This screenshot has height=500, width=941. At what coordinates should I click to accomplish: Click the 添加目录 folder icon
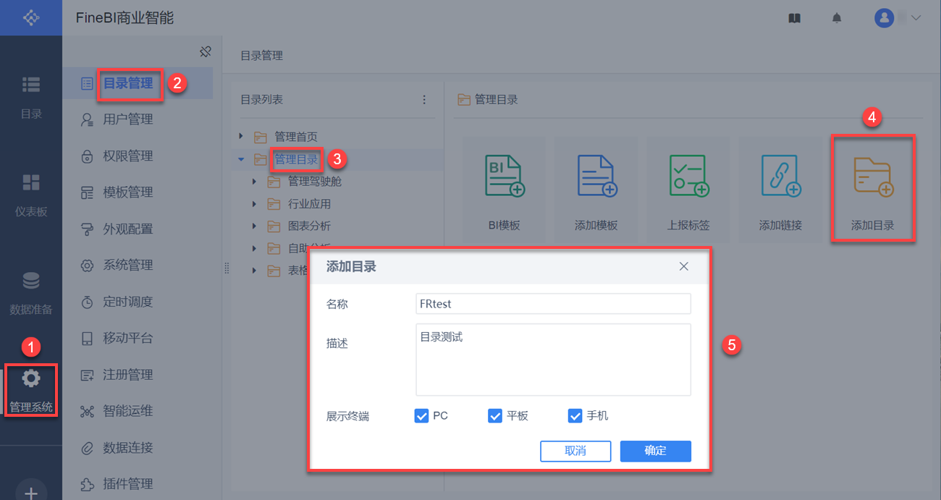click(873, 177)
